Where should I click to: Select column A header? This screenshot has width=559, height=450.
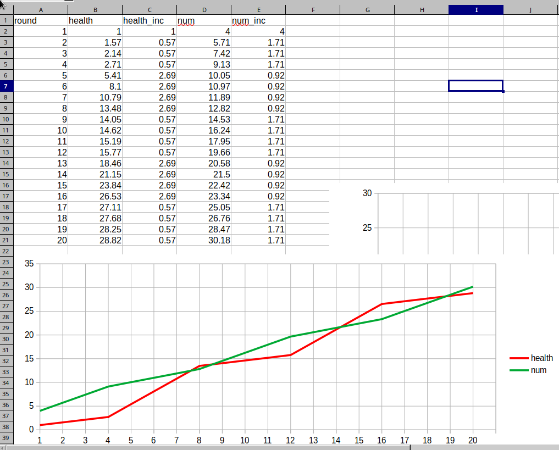[41, 10]
